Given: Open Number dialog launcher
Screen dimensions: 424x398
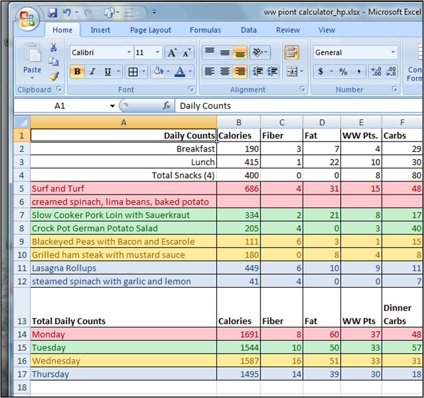Looking at the screenshot, I should [395, 89].
